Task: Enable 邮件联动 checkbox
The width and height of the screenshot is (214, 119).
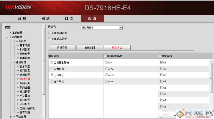Action: pyautogui.click(x=52, y=81)
